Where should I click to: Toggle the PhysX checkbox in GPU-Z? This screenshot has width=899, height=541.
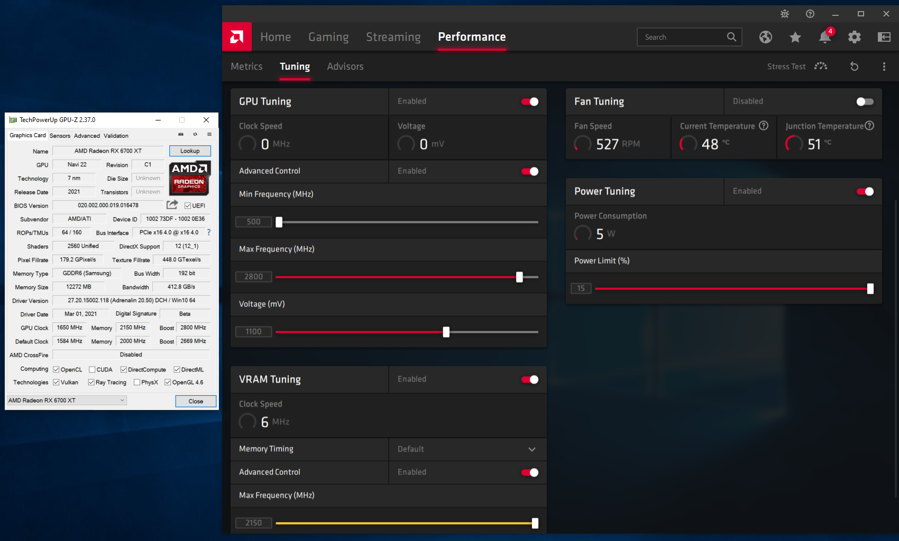click(137, 383)
